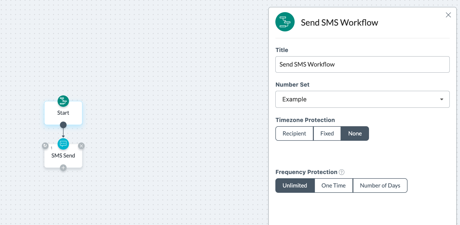460x225 pixels.
Task: Choose Unlimited frequency protection
Action: click(295, 186)
